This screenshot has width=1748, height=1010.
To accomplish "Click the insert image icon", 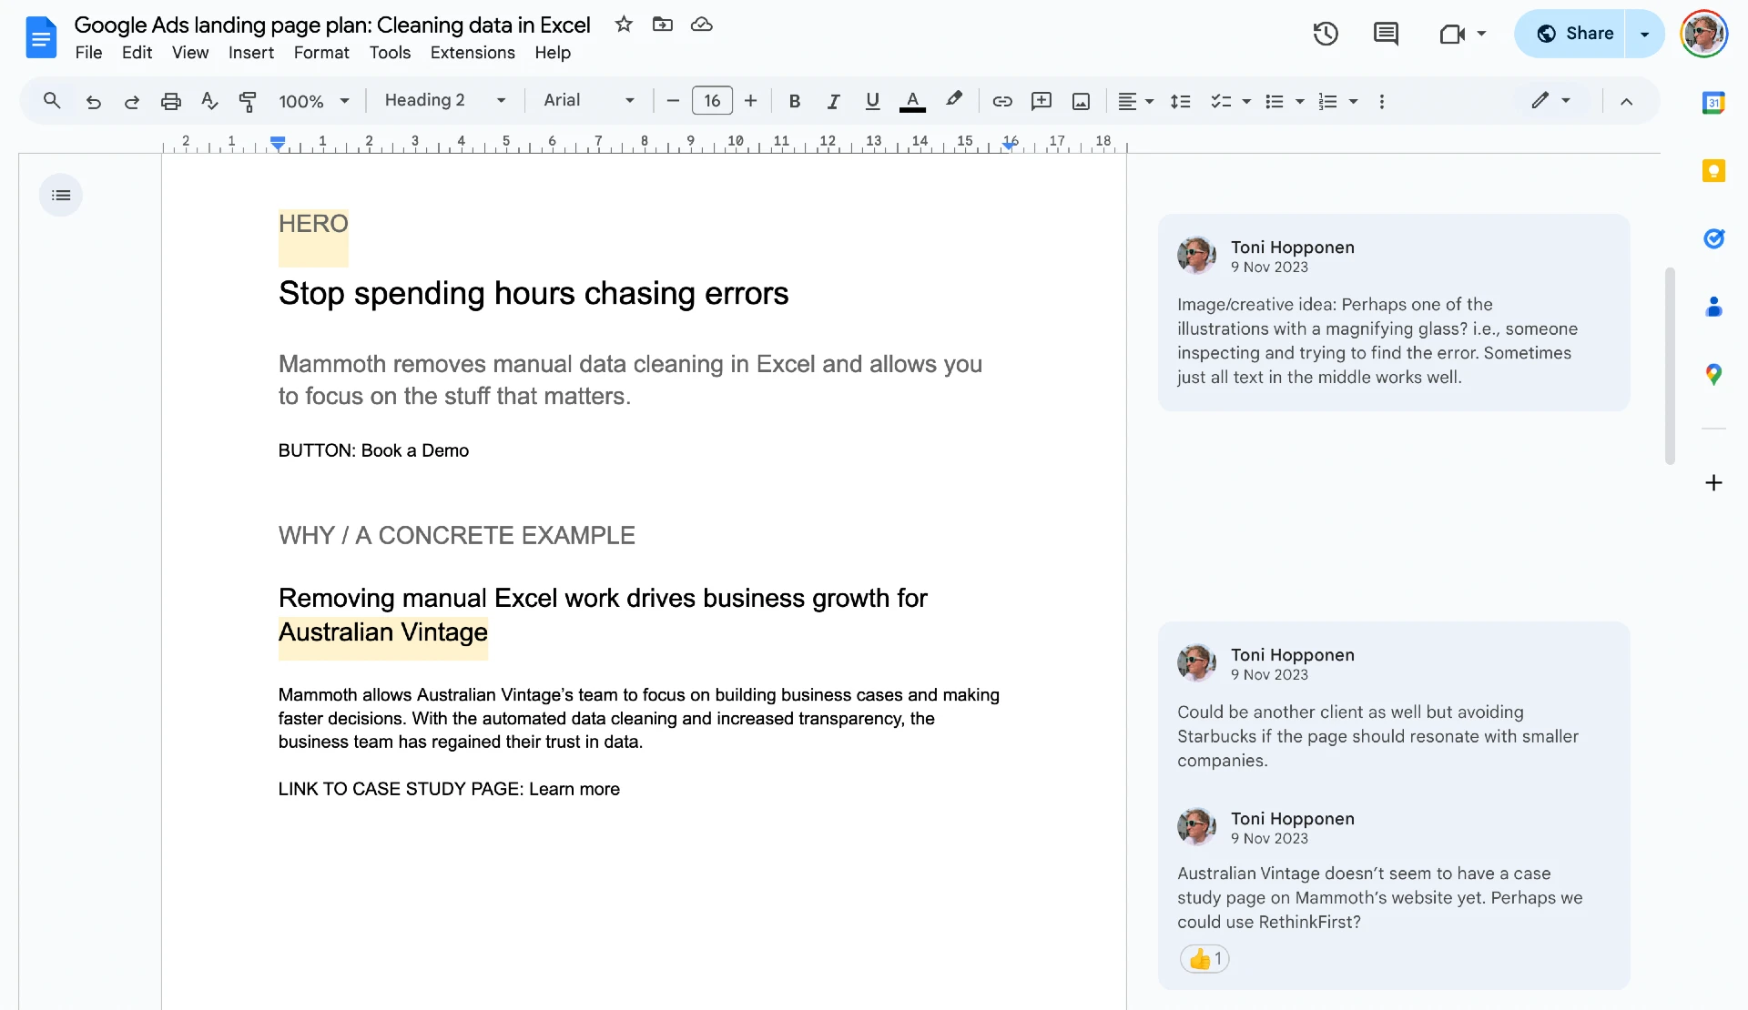I will [1081, 101].
